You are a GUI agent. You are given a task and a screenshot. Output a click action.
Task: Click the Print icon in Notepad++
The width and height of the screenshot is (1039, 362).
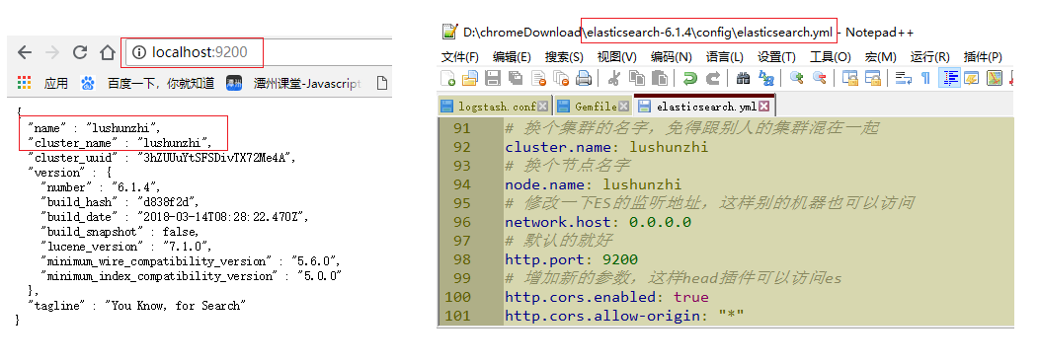[583, 79]
